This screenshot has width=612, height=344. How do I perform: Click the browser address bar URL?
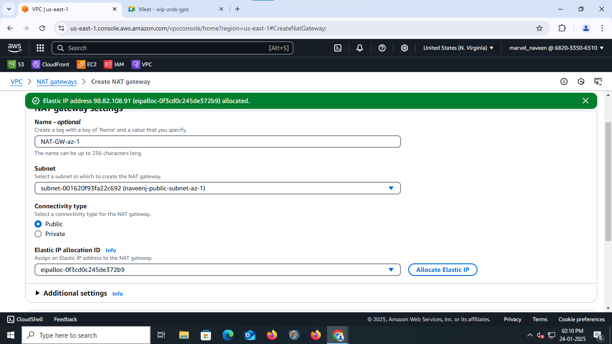pyautogui.click(x=198, y=28)
